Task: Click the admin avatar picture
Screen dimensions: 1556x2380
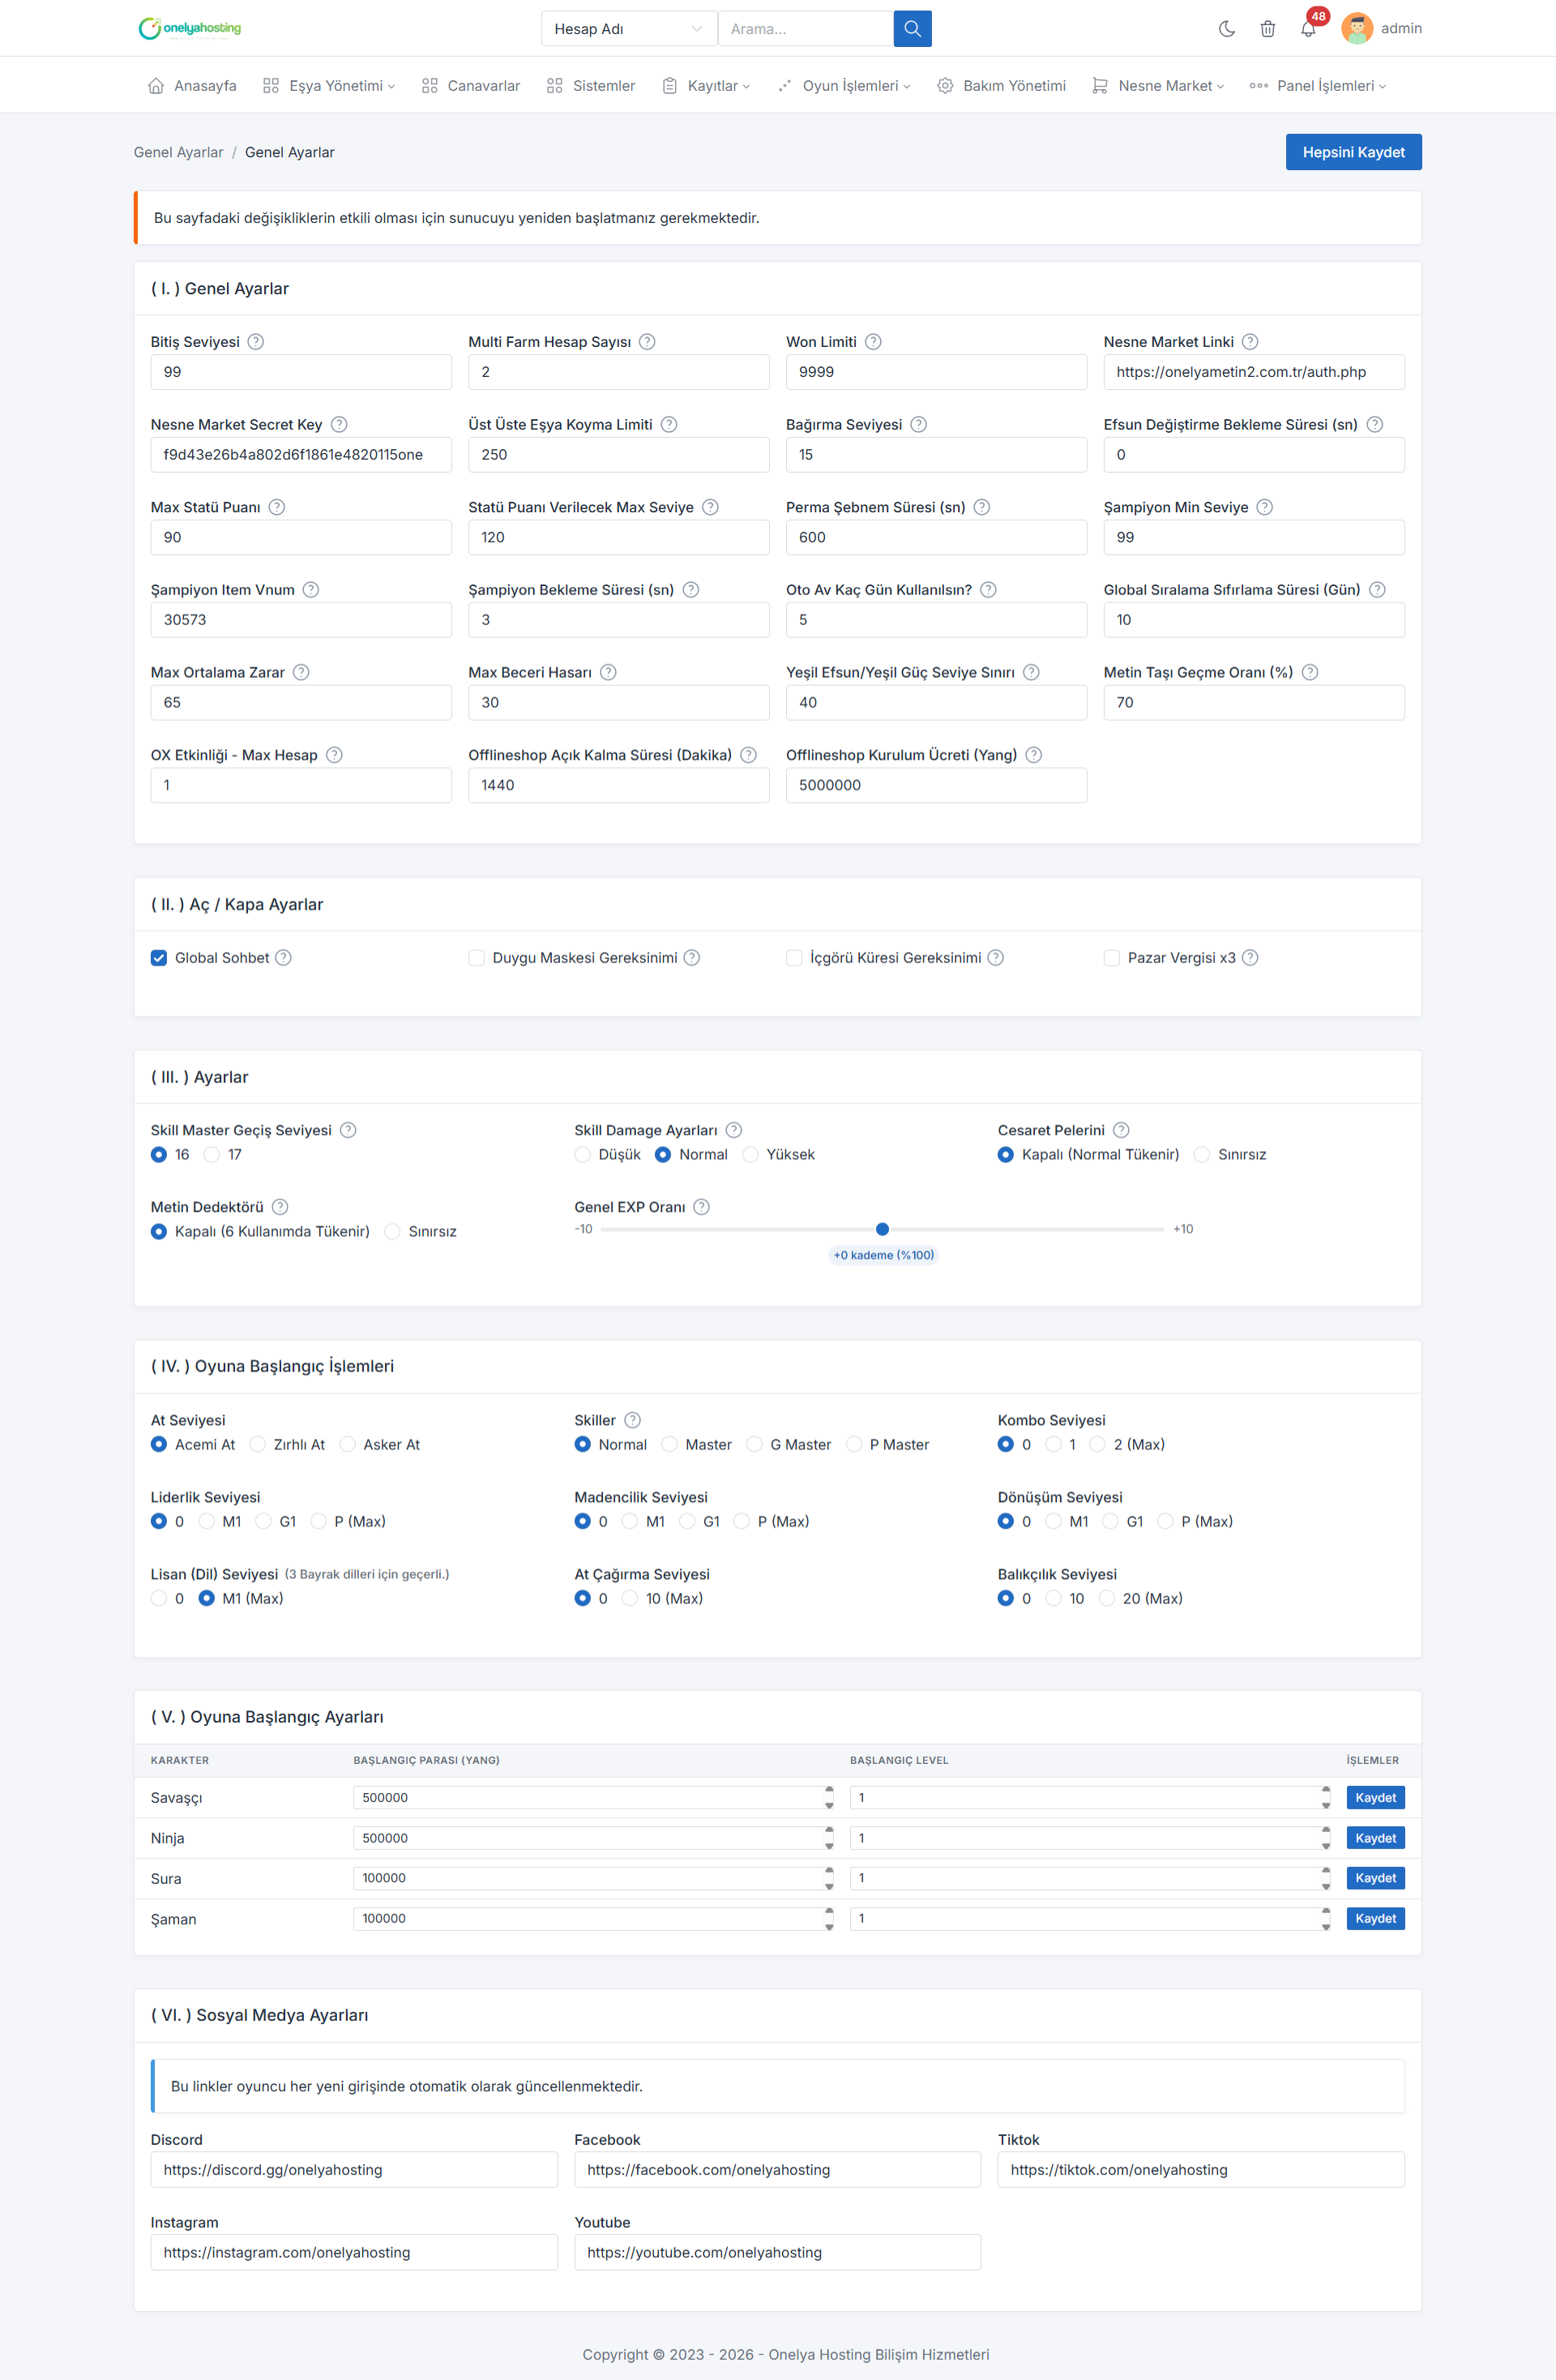Action: click(1357, 29)
